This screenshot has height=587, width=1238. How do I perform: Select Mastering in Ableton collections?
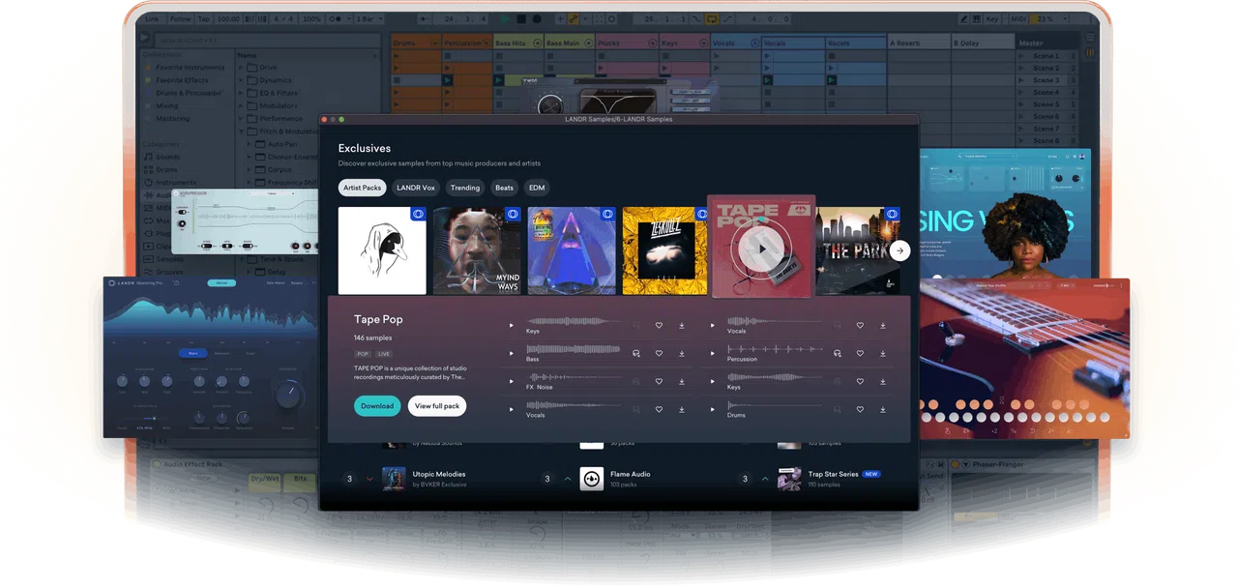[x=173, y=118]
